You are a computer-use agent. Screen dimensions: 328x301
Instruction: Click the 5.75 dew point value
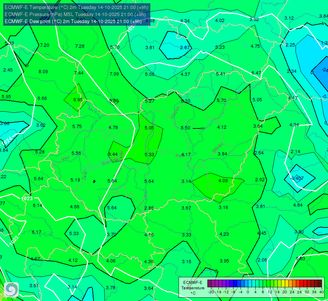[77, 126]
